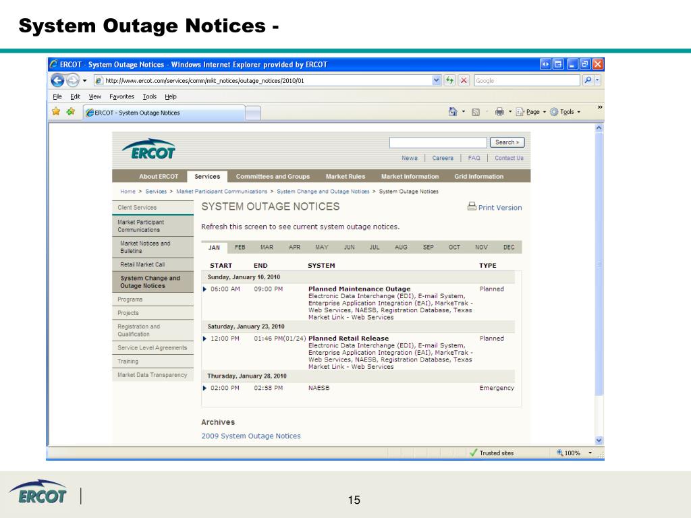The image size is (691, 518).
Task: Click Market Participant Communications breadcrumb
Action: point(221,191)
